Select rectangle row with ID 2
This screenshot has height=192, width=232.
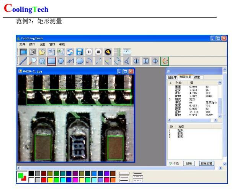click(x=194, y=134)
